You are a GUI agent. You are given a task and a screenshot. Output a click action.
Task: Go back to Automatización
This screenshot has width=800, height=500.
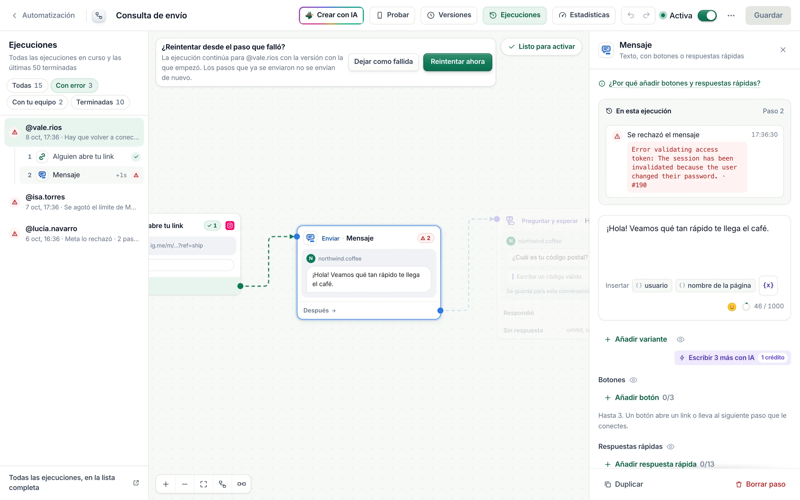[43, 15]
